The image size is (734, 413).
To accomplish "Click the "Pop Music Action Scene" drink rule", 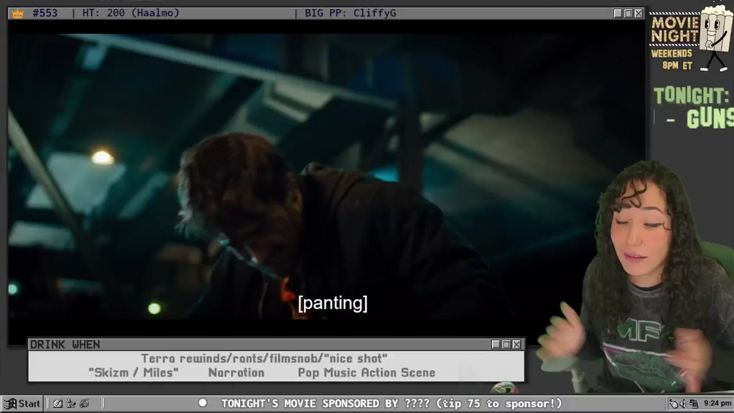I will [367, 372].
